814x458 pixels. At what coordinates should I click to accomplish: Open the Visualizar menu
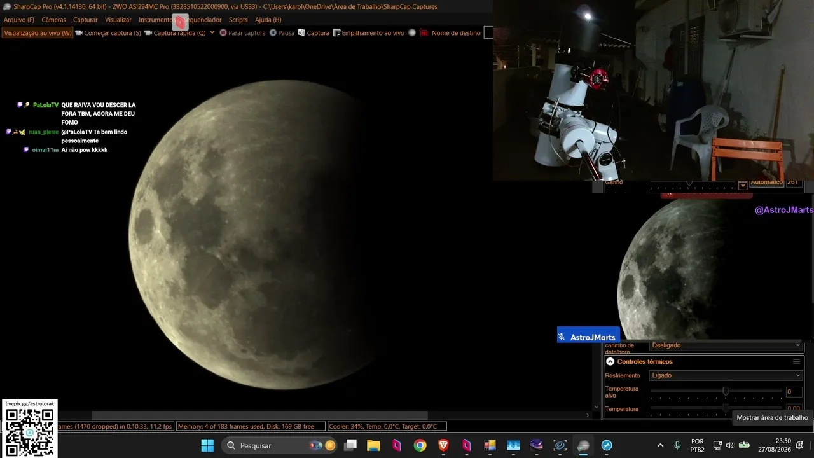pyautogui.click(x=118, y=20)
